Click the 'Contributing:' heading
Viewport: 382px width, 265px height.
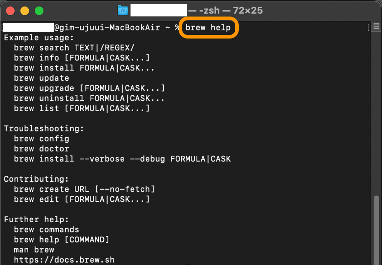coord(36,179)
